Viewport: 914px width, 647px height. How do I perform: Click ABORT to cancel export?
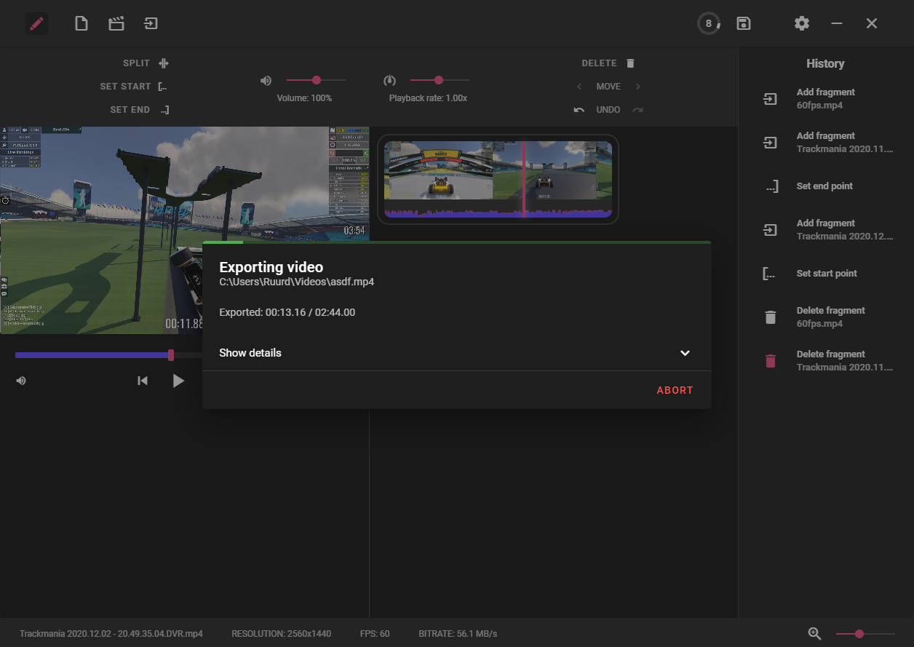[x=675, y=390]
